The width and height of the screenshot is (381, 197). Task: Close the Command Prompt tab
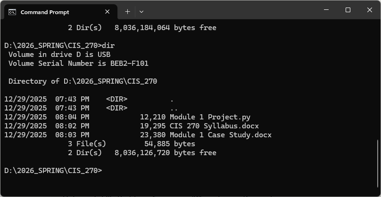(x=108, y=12)
